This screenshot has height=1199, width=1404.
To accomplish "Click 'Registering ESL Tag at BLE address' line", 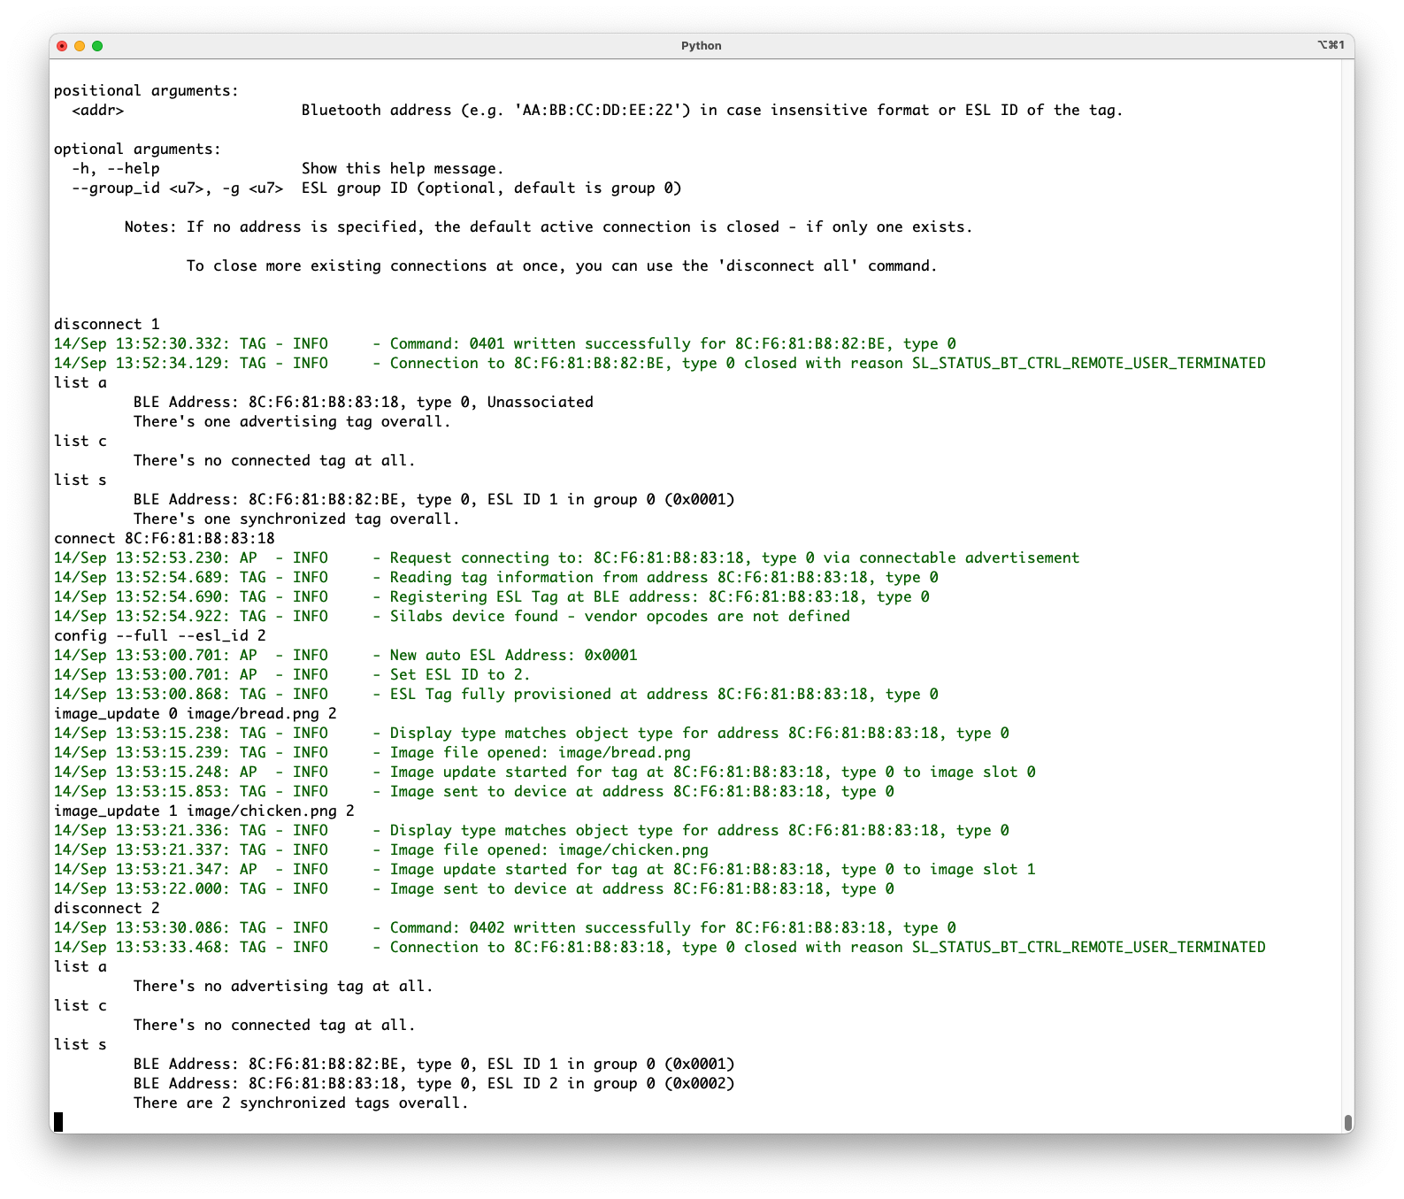I will [x=492, y=596].
